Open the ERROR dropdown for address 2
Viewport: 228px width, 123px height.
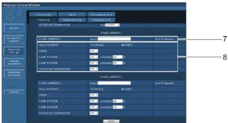pos(94,95)
